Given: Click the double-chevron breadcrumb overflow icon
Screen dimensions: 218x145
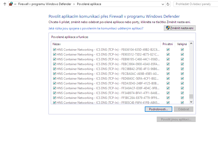Looking at the screenshot, I should tap(15, 4).
